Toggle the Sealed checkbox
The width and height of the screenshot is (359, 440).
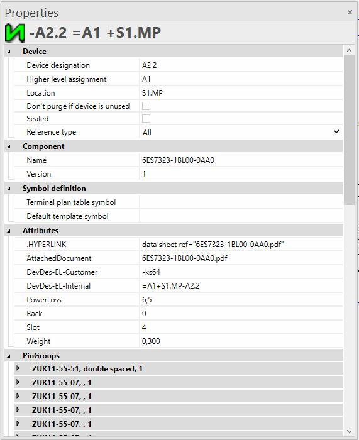(146, 118)
